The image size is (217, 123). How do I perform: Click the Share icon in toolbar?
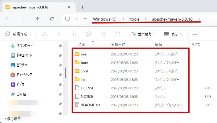pyautogui.click(x=103, y=34)
